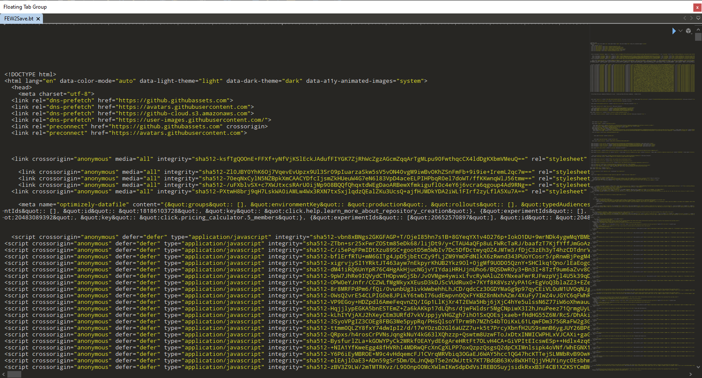Click the stylesheet line with sha512-/uFXblvSX
Viewport: 702px width, 378px height.
click(304, 185)
